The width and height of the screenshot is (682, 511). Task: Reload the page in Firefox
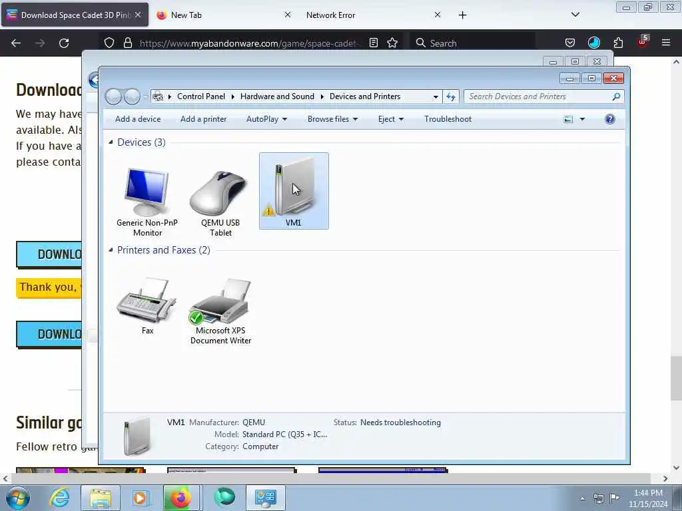coord(64,43)
